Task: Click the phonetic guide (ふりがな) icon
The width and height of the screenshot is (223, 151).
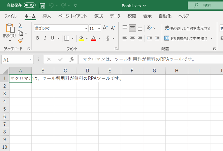Action: click(108, 38)
